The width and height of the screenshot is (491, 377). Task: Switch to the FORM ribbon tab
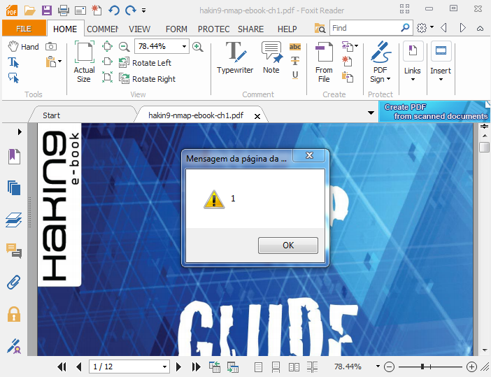click(176, 29)
